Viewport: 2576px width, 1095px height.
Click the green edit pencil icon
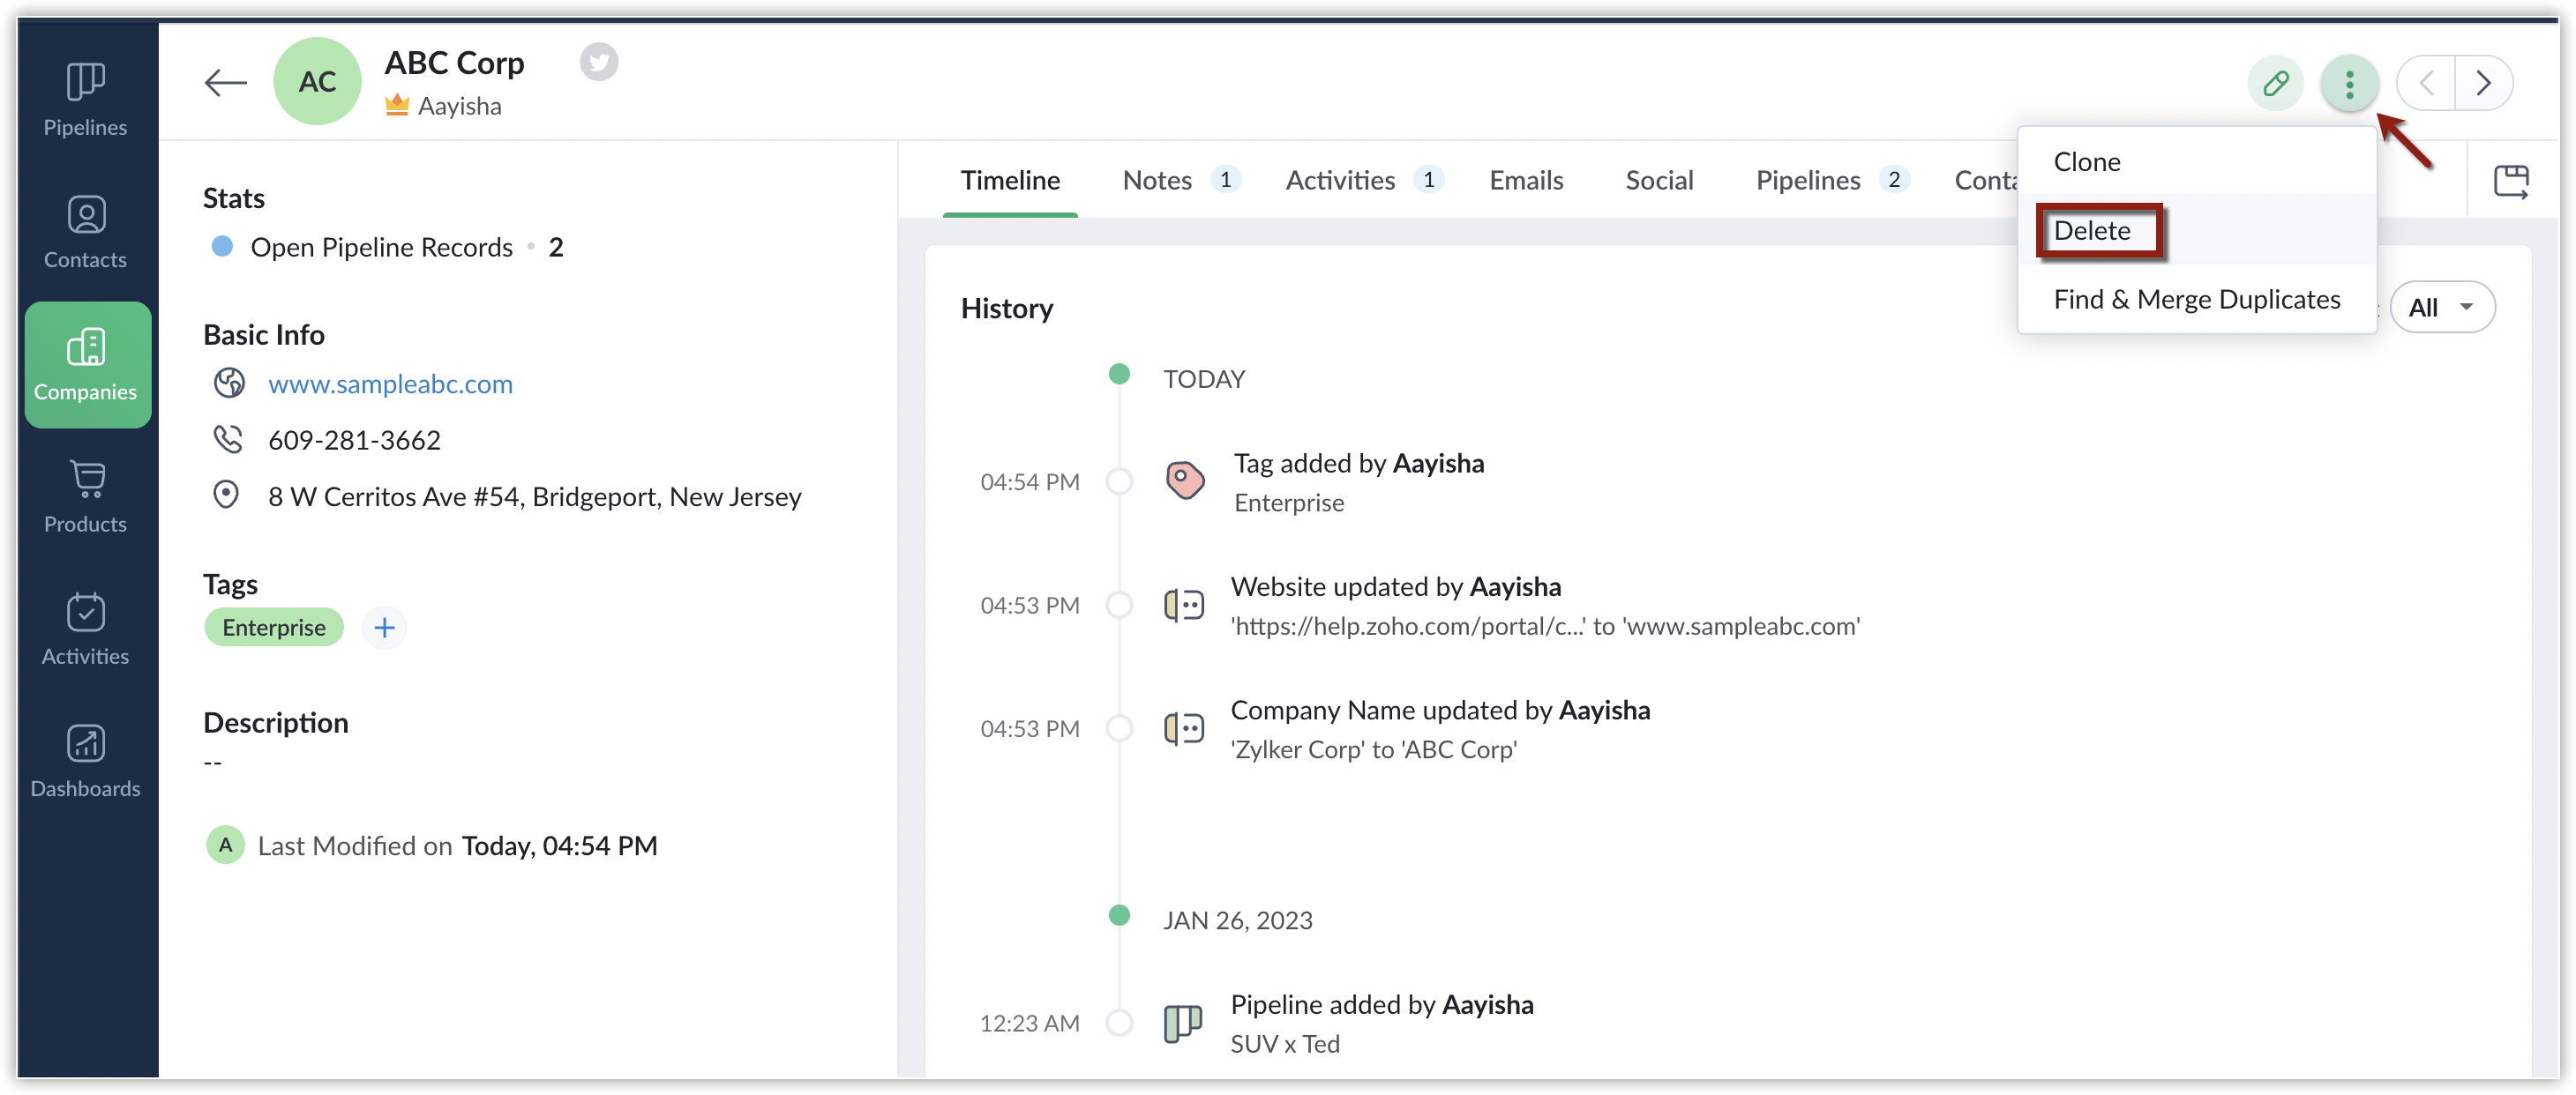click(2275, 83)
